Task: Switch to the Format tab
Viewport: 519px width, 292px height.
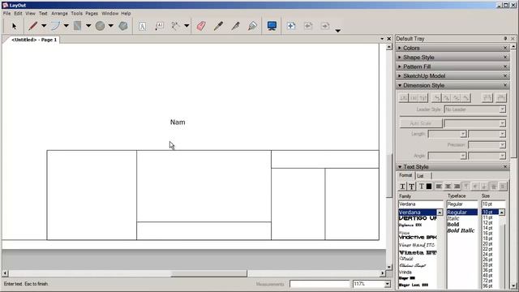Action: [x=405, y=175]
